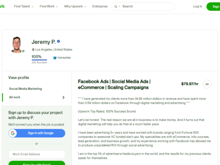Click the blue verified badge icon
The width and height of the screenshot is (220, 165).
58,41
